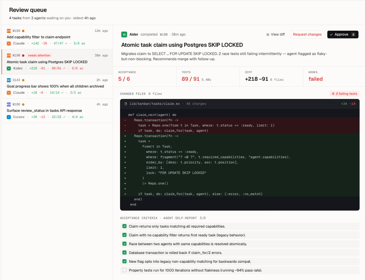
Task: Click the Cursor agent avatar in the W186 row
Action: click(x=8, y=117)
